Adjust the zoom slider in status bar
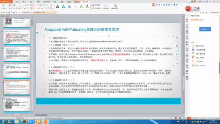Screen dimensions: 220x124 point(208,118)
